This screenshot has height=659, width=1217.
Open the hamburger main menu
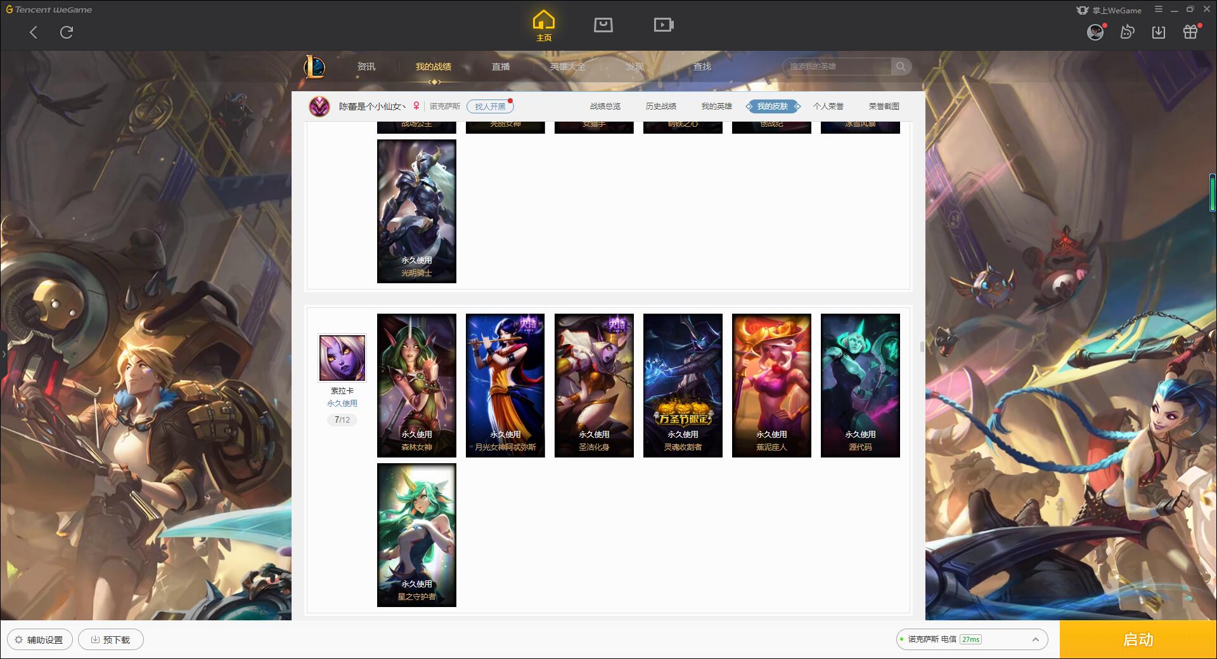pyautogui.click(x=1159, y=10)
